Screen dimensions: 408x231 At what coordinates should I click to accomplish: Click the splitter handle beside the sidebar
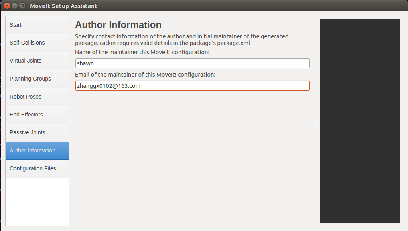pos(70,121)
